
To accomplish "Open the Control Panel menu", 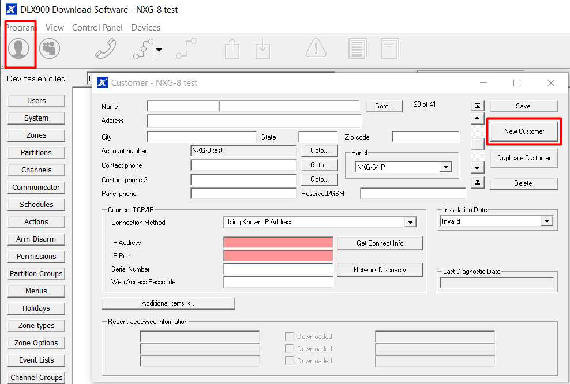I will click(97, 28).
